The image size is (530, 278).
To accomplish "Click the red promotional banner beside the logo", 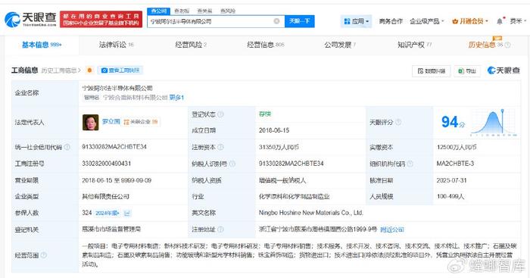I will click(101, 19).
